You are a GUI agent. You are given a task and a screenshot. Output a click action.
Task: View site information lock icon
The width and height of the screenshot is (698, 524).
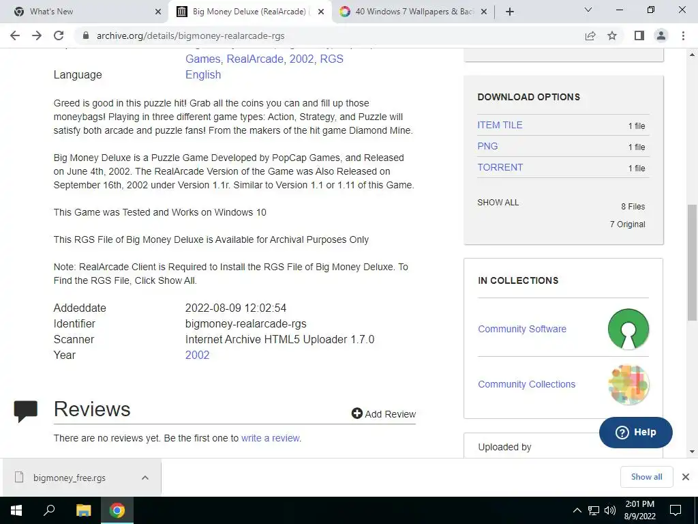(86, 35)
